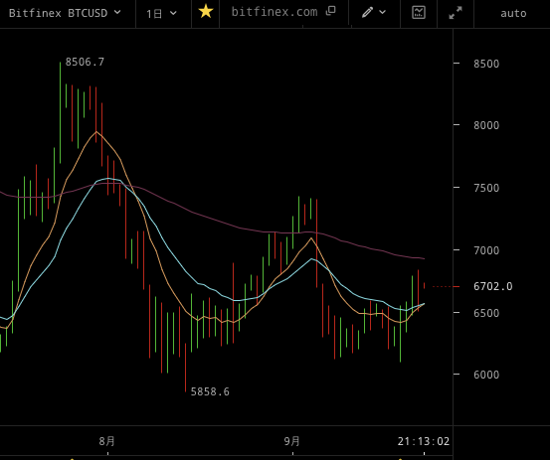
Task: Click the 5858.6 low price label
Action: (210, 391)
